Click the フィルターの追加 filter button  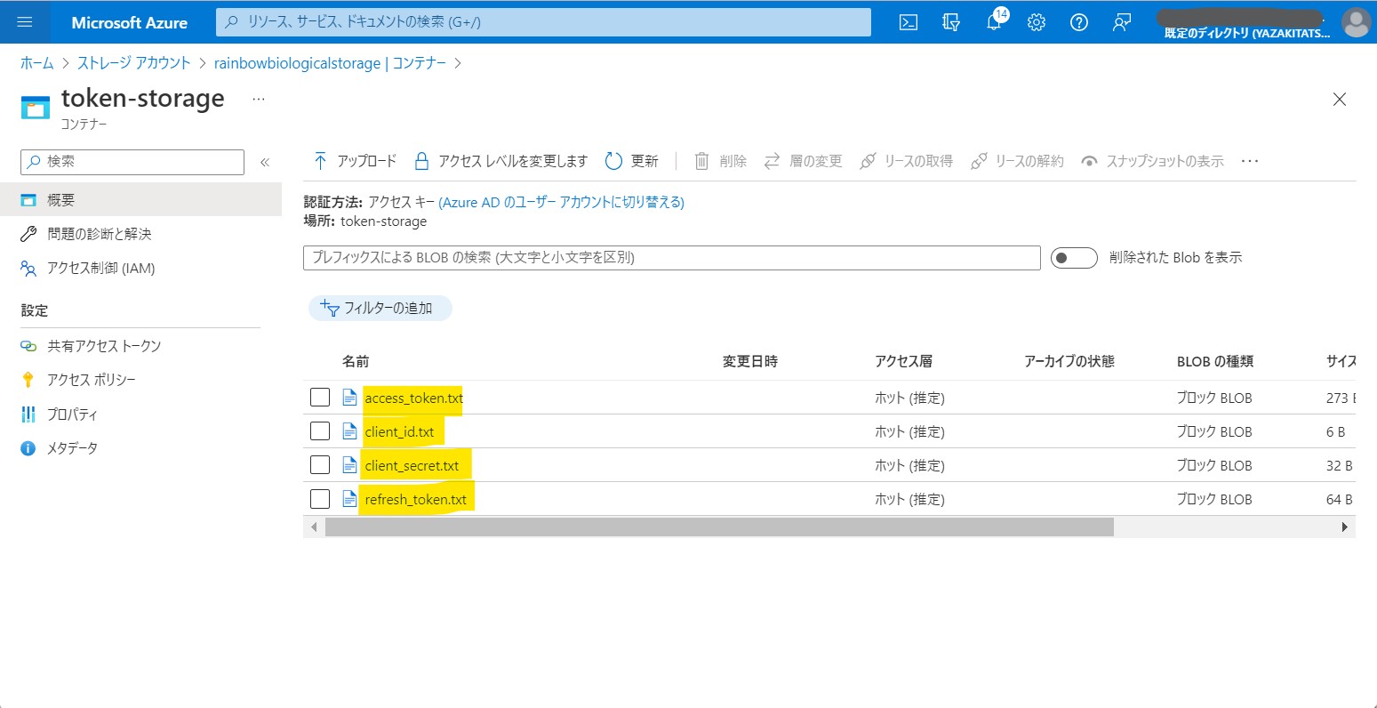click(x=380, y=309)
